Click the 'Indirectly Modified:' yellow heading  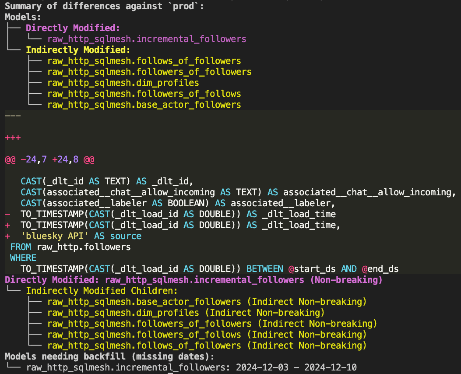(x=78, y=49)
